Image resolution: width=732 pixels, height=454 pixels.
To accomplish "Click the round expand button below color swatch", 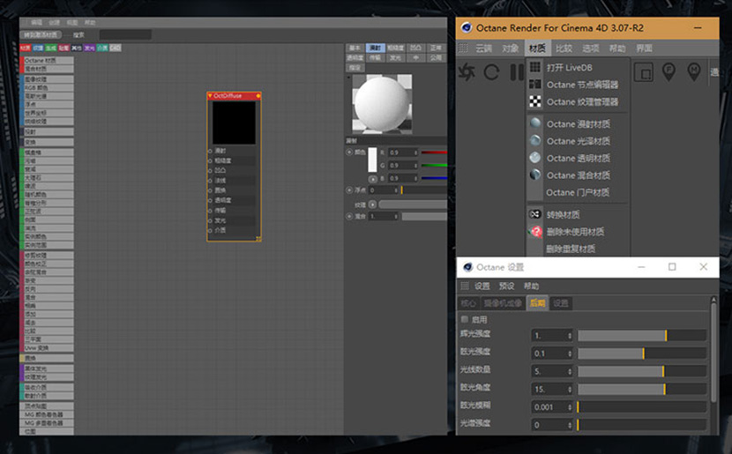I will (372, 179).
